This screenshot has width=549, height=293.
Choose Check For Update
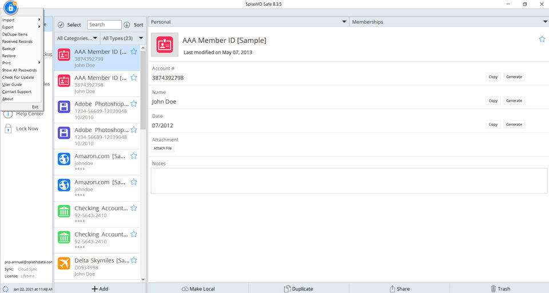21,77
